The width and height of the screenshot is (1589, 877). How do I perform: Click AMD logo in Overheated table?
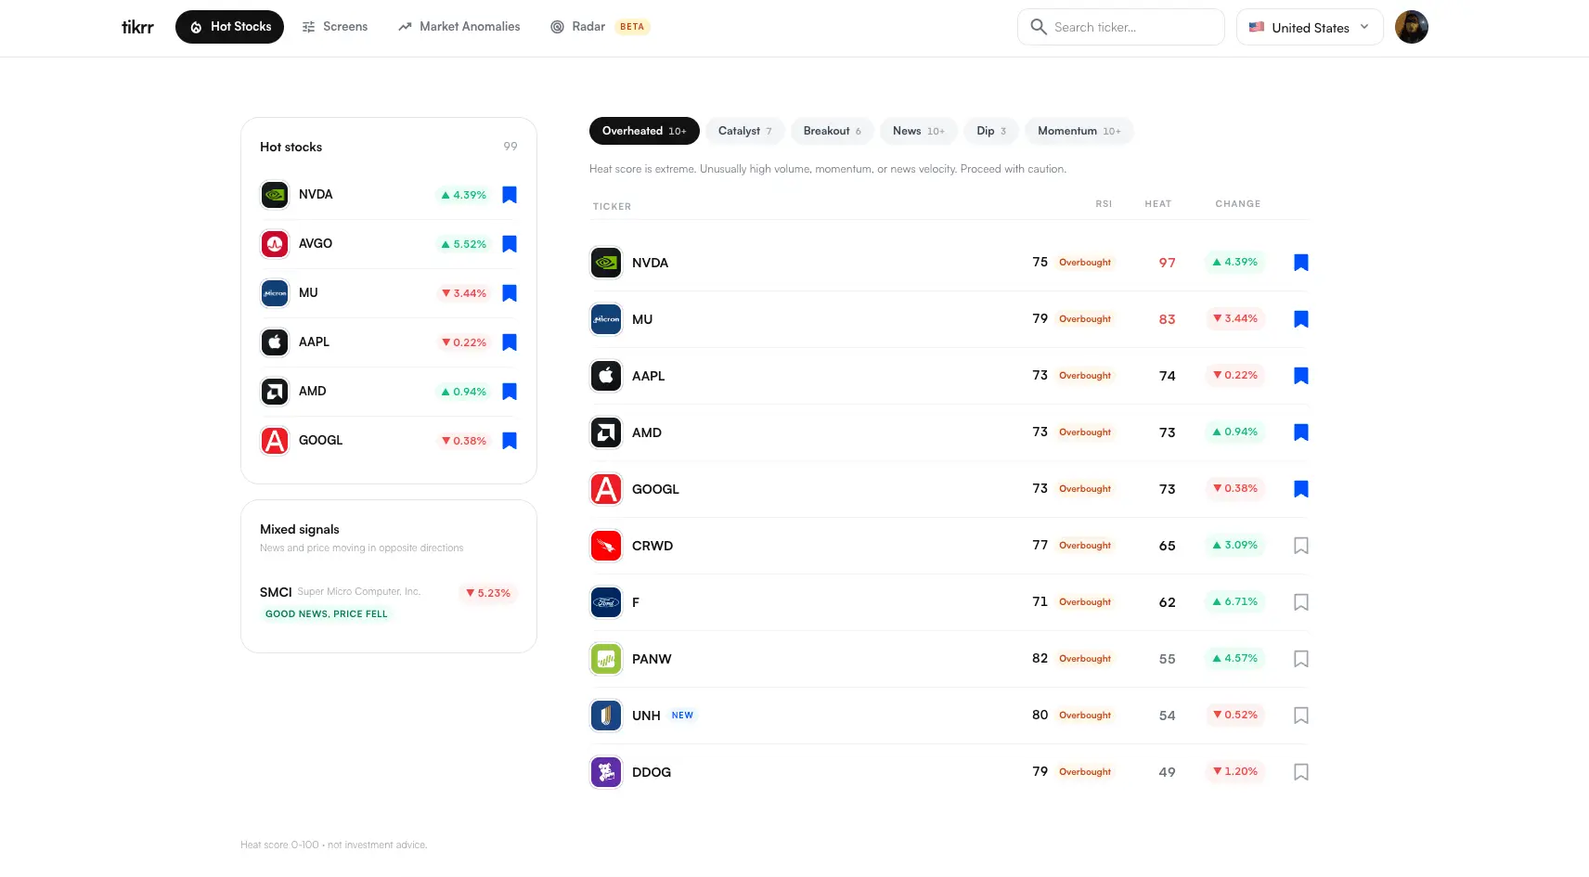[606, 432]
